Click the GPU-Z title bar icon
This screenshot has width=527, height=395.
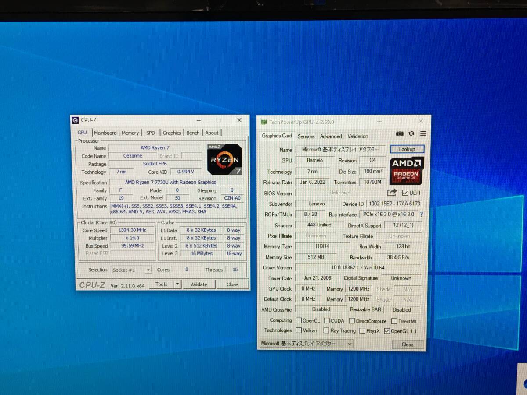pos(263,122)
